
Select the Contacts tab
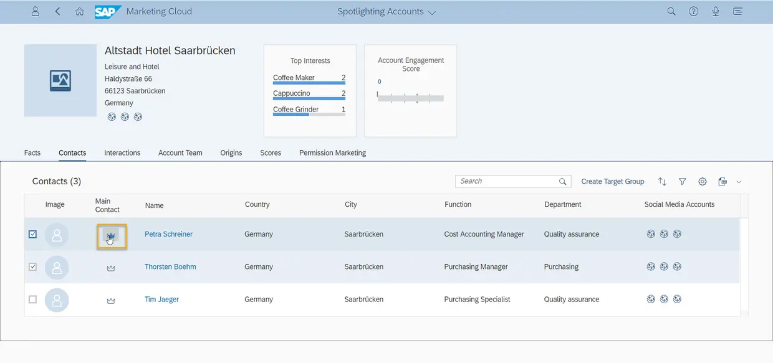[72, 153]
